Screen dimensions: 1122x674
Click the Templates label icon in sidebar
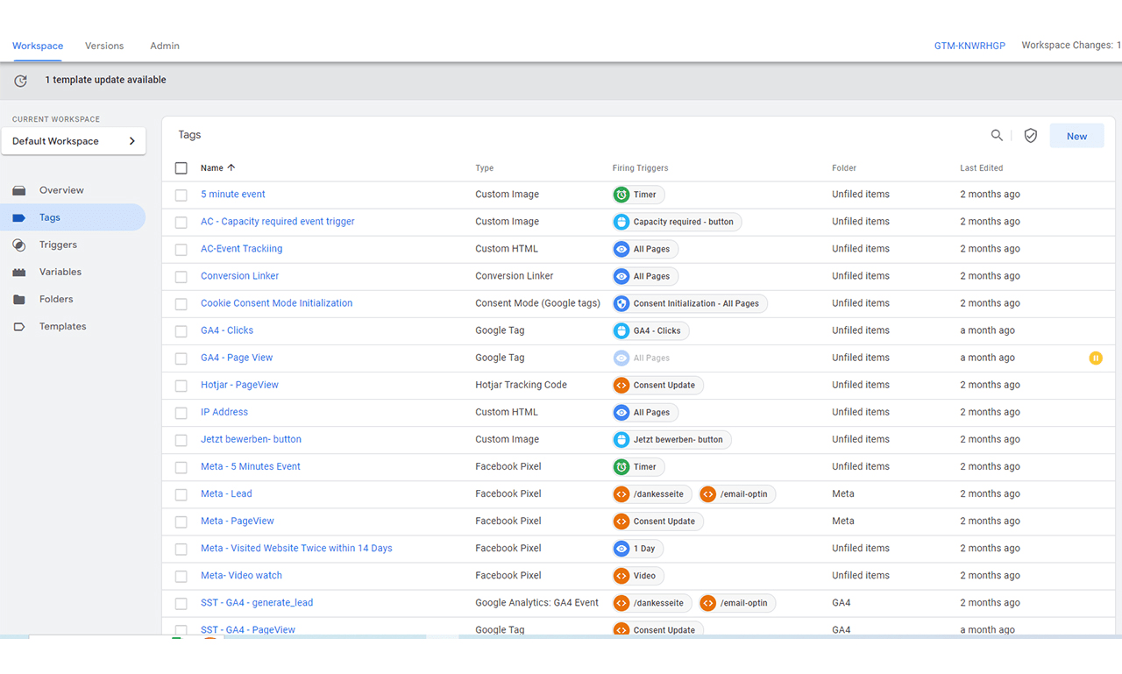pos(19,326)
